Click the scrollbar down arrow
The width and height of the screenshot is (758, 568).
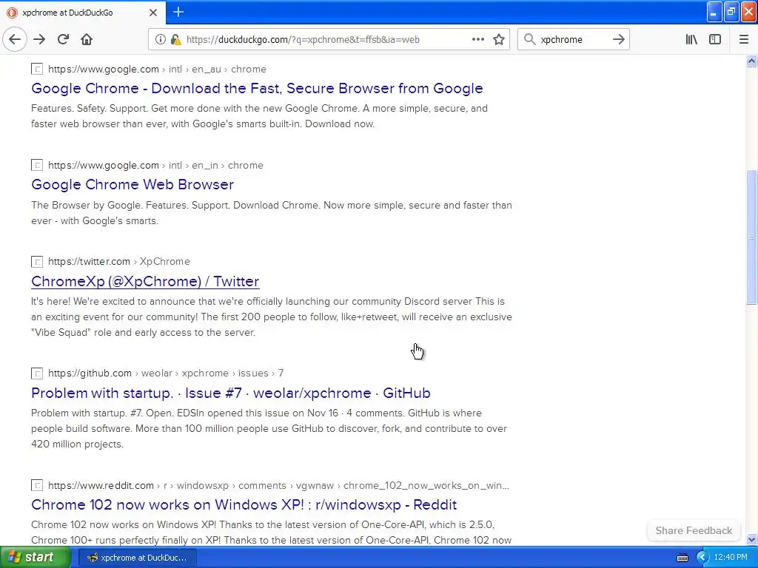click(x=751, y=539)
